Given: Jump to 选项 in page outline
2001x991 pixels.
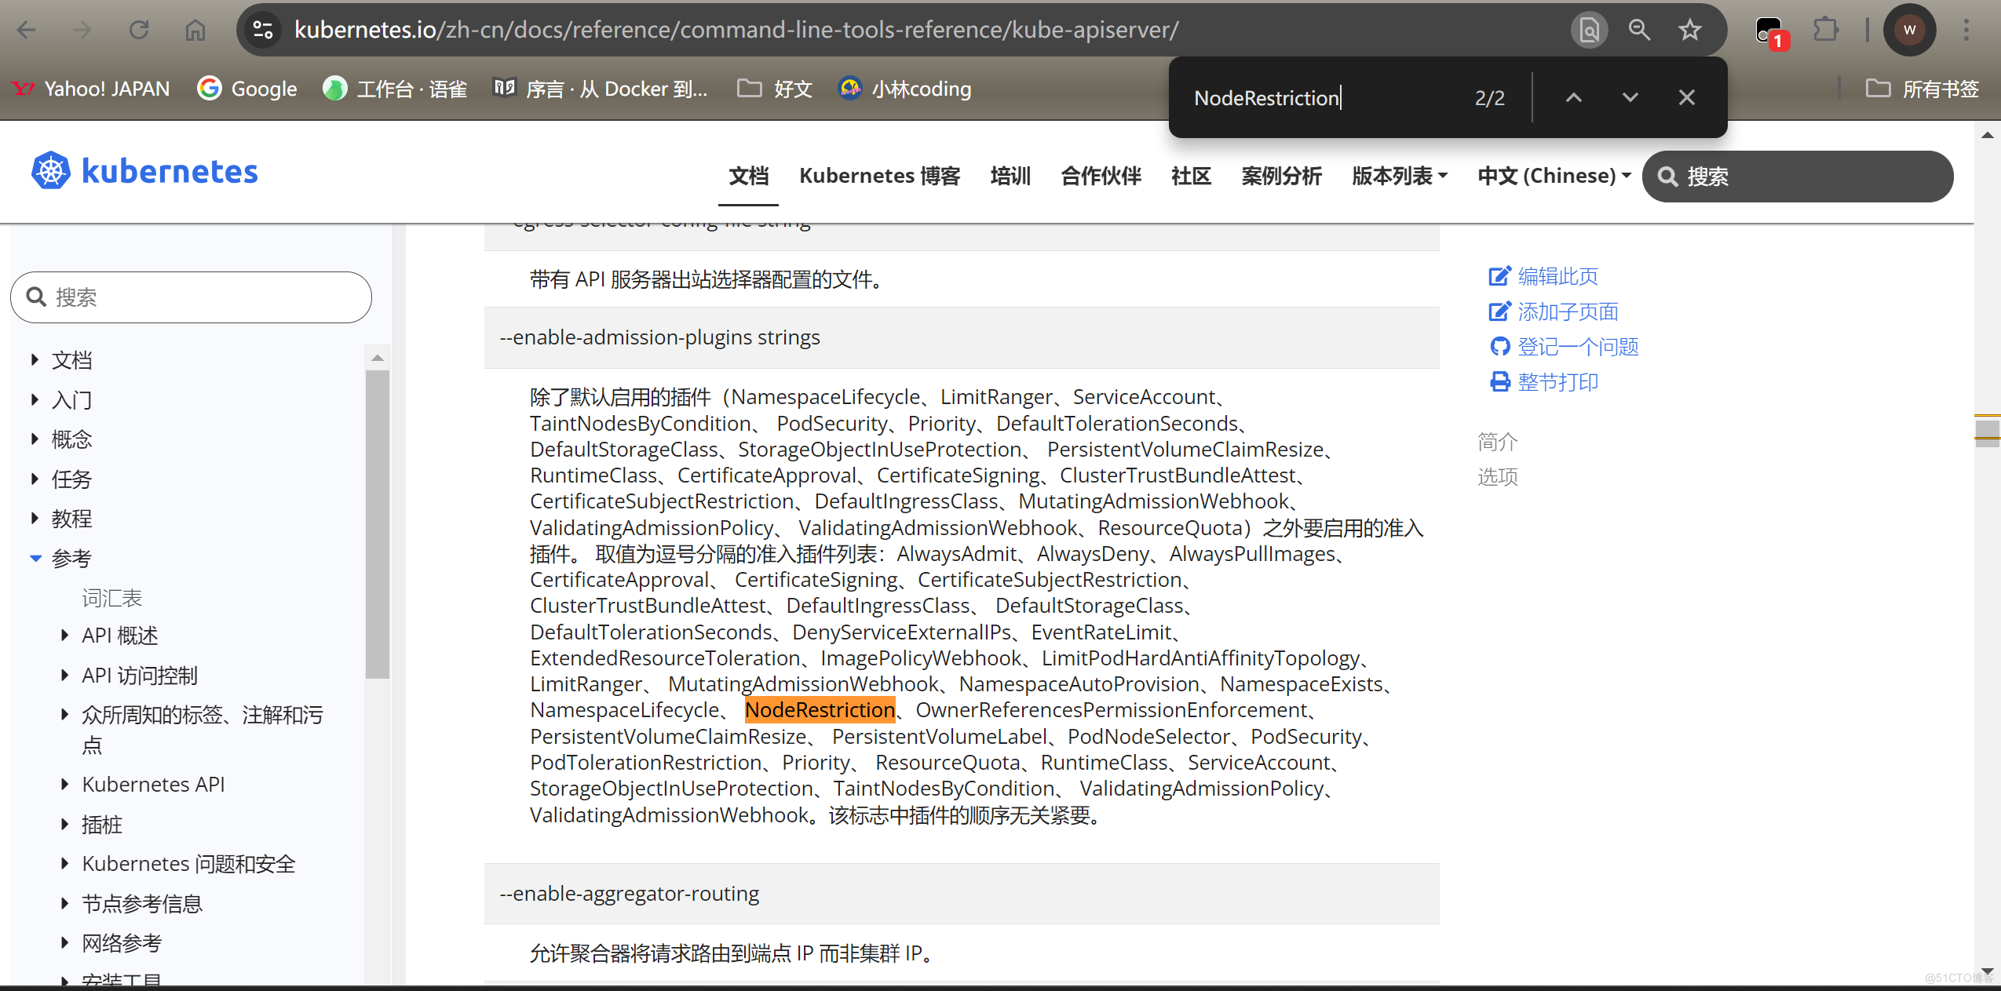Looking at the screenshot, I should [1498, 477].
